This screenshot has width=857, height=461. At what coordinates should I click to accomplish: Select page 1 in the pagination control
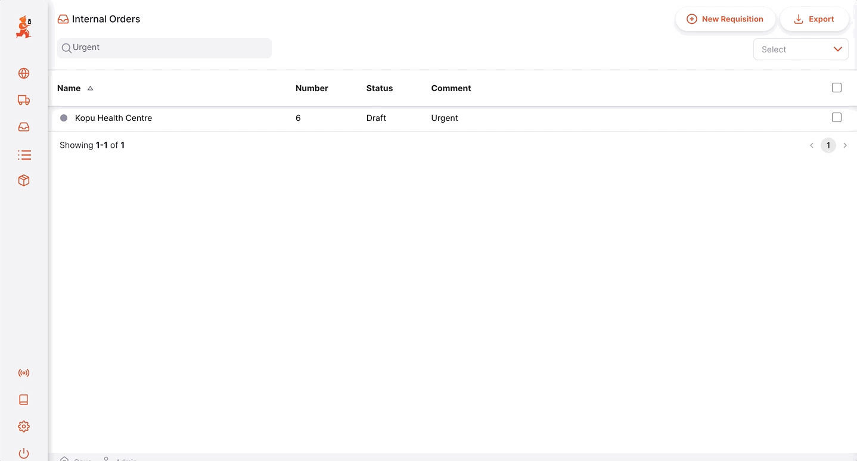pyautogui.click(x=828, y=145)
